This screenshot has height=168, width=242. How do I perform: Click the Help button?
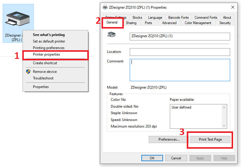(x=224, y=158)
